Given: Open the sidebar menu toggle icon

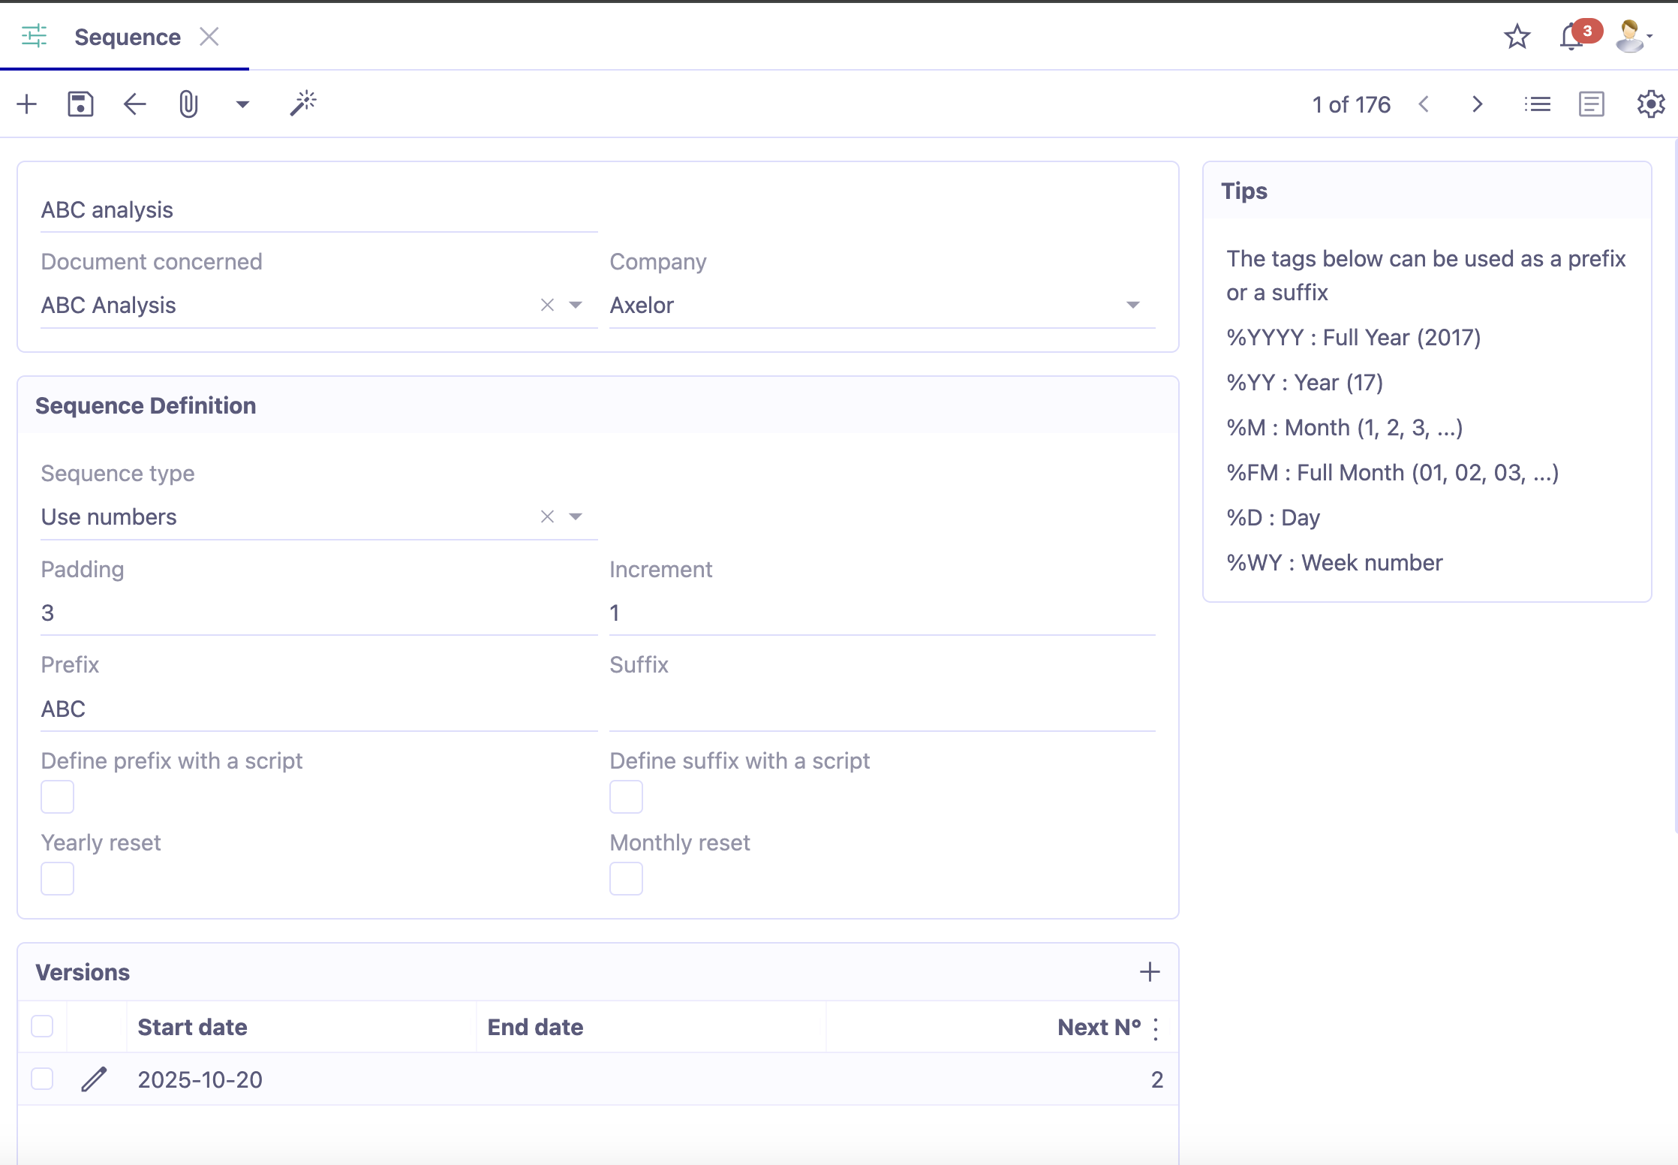Looking at the screenshot, I should pos(35,36).
